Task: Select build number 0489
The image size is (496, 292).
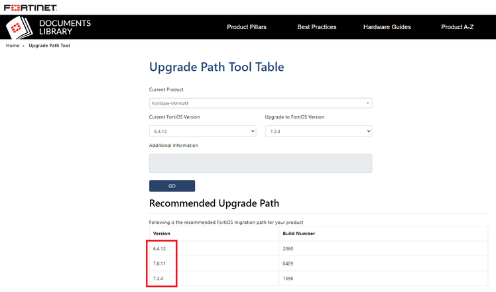Action: point(288,264)
